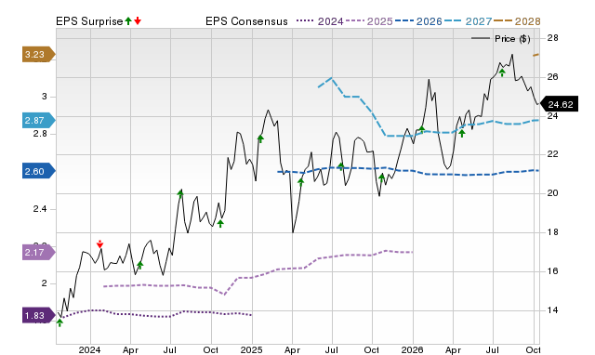This screenshot has height=355, width=595.
Task: Click the 2024 x-axis label
Action: tap(89, 349)
